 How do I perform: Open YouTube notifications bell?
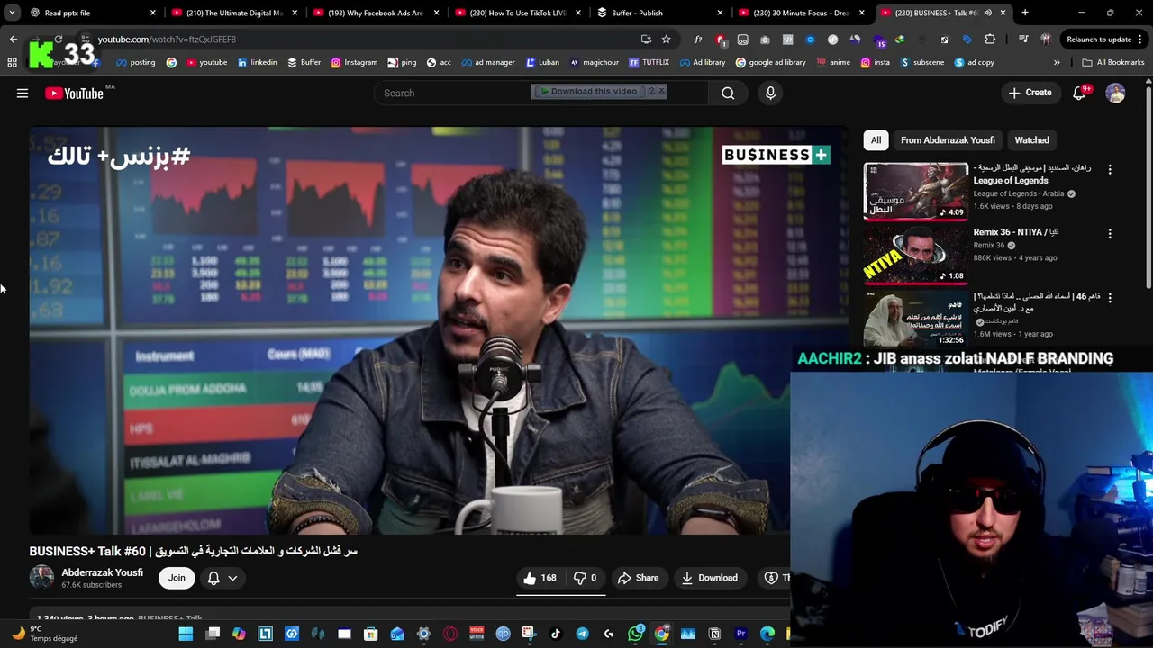pyautogui.click(x=1079, y=93)
